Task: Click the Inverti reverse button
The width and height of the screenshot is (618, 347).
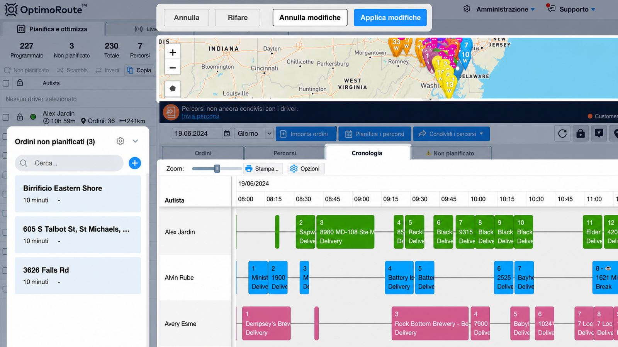Action: (x=107, y=70)
